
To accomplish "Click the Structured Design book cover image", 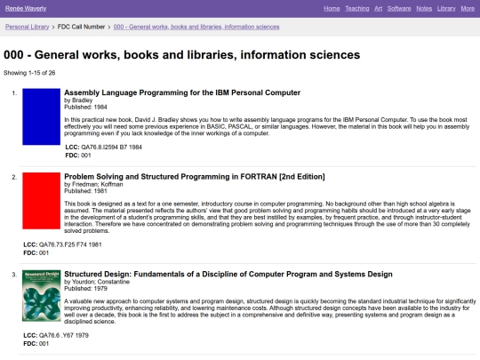I will pyautogui.click(x=41, y=296).
